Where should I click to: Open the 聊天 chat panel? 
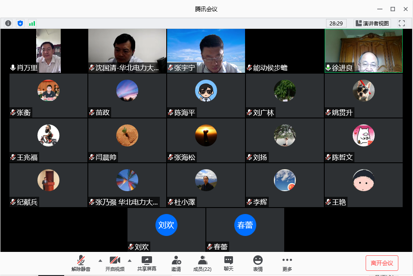(229, 264)
